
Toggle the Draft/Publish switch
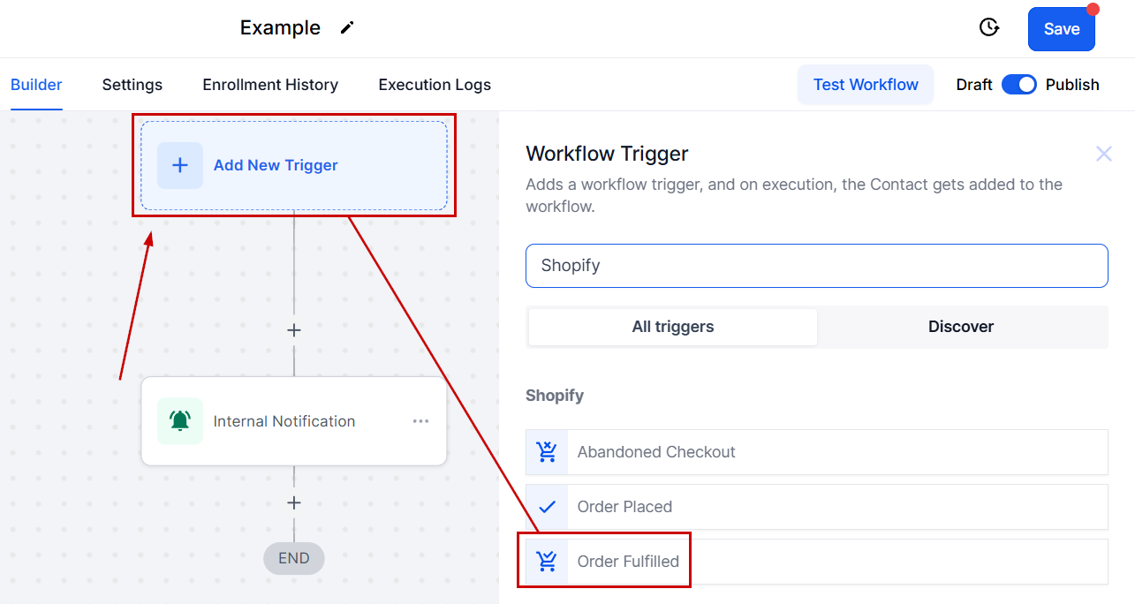(1019, 85)
